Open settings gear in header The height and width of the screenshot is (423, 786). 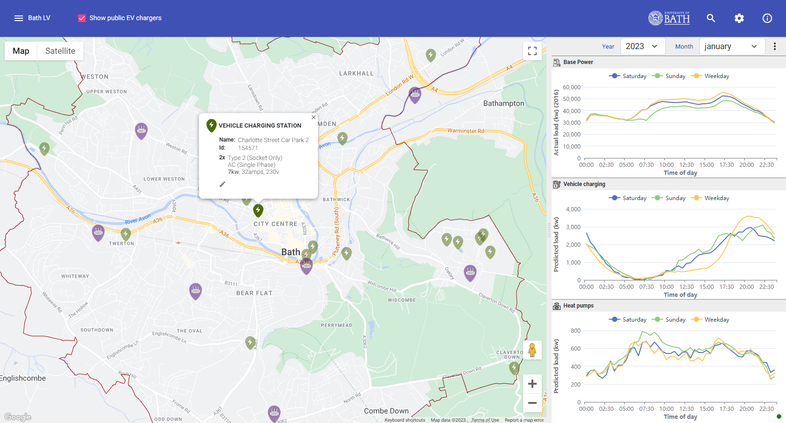pyautogui.click(x=739, y=18)
